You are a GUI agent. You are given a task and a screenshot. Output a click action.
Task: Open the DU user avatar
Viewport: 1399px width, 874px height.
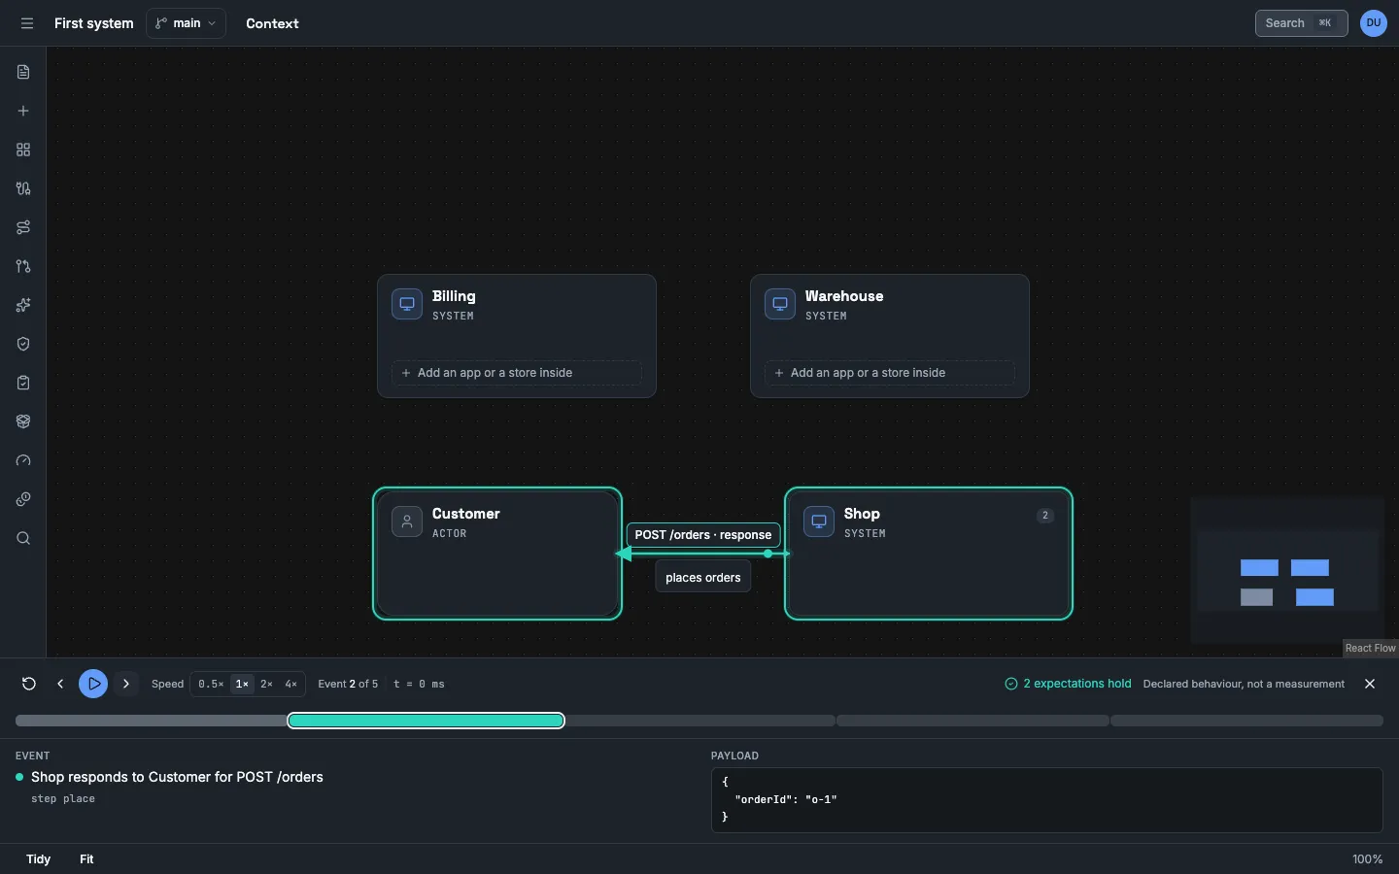(1374, 23)
